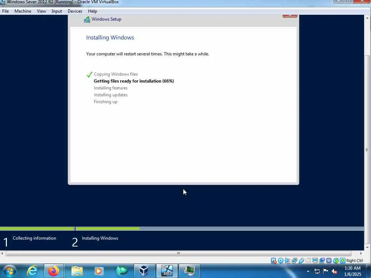Click the virtualization V chip status icon
This screenshot has width=371, height=278.
click(329, 261)
